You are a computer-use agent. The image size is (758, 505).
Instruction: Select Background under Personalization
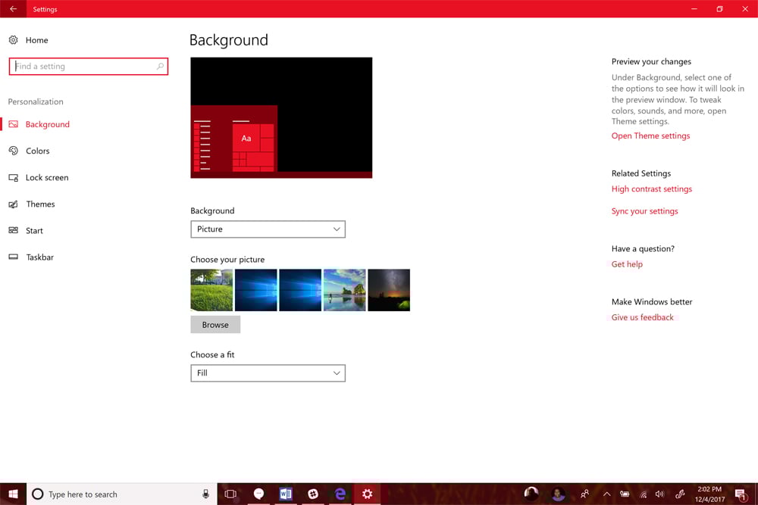[x=48, y=124]
